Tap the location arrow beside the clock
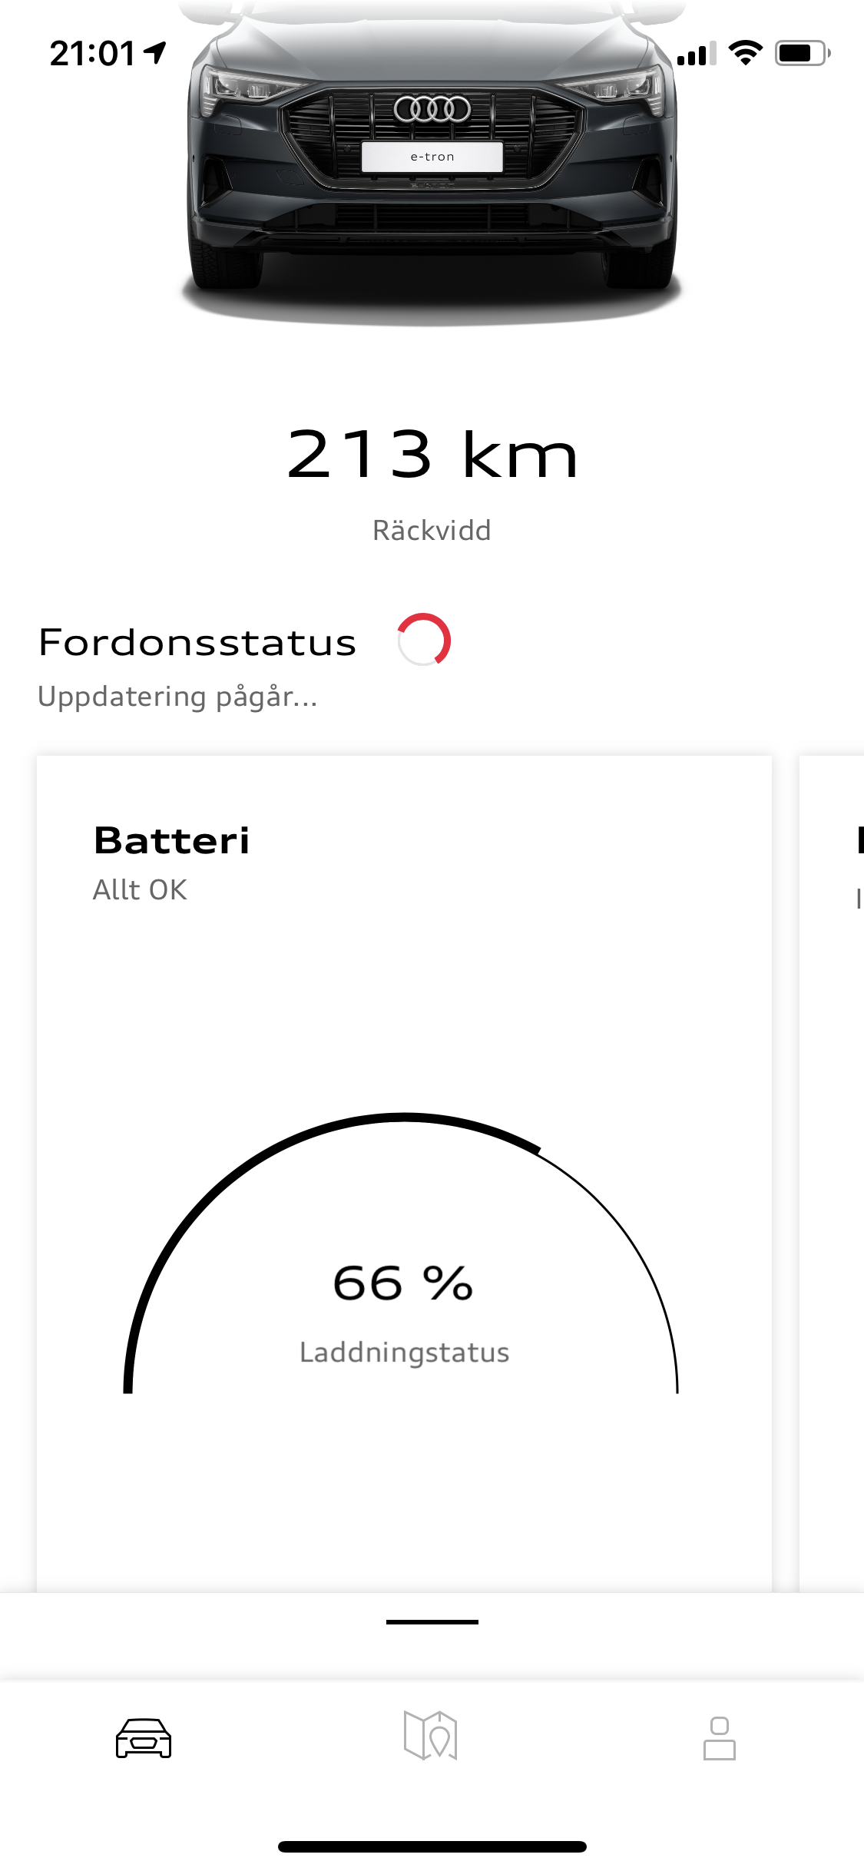 point(155,53)
